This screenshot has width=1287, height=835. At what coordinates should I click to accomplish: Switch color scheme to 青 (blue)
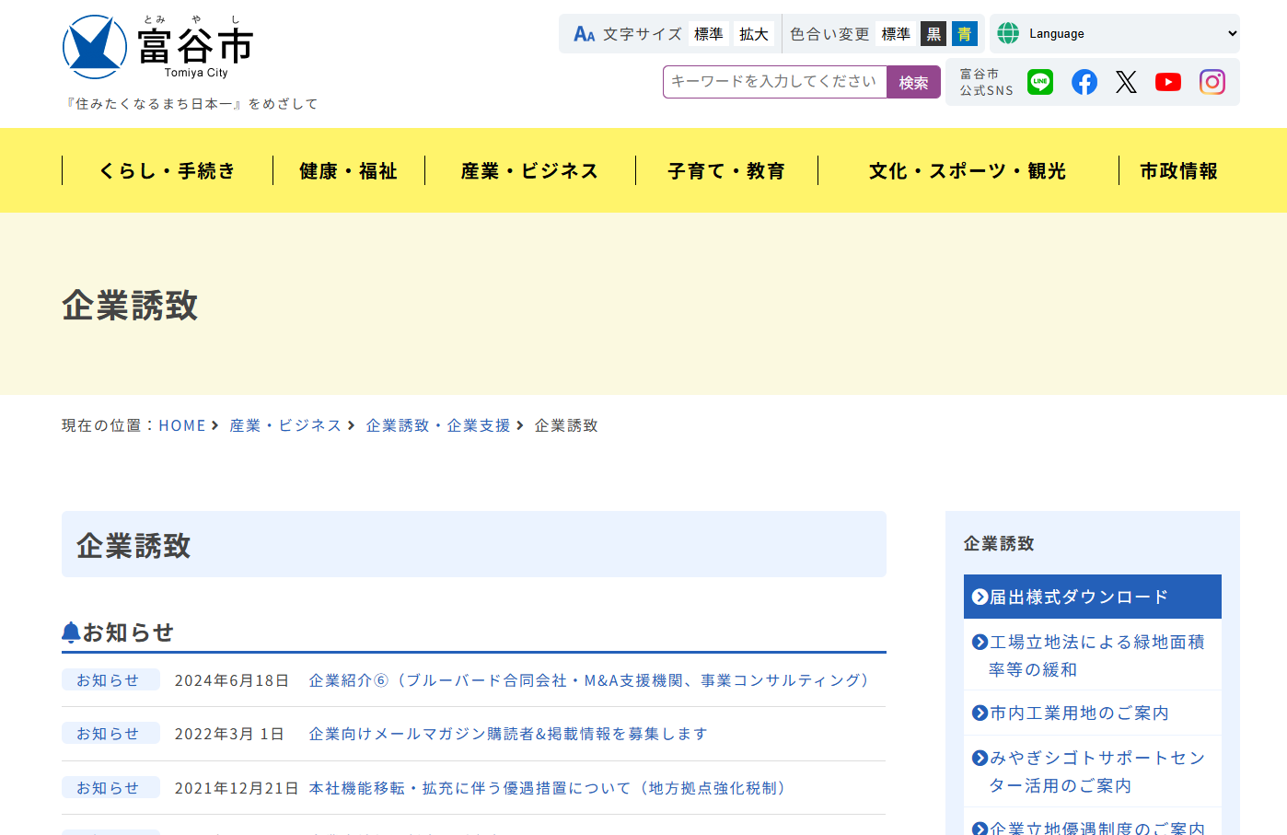pos(965,34)
